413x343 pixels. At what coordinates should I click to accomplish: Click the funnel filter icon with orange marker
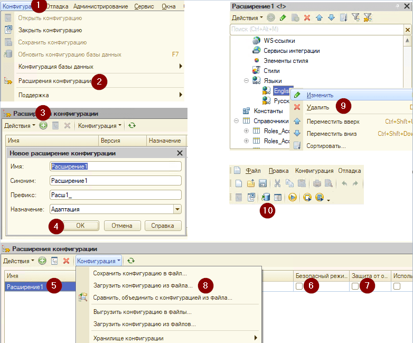coord(368,17)
